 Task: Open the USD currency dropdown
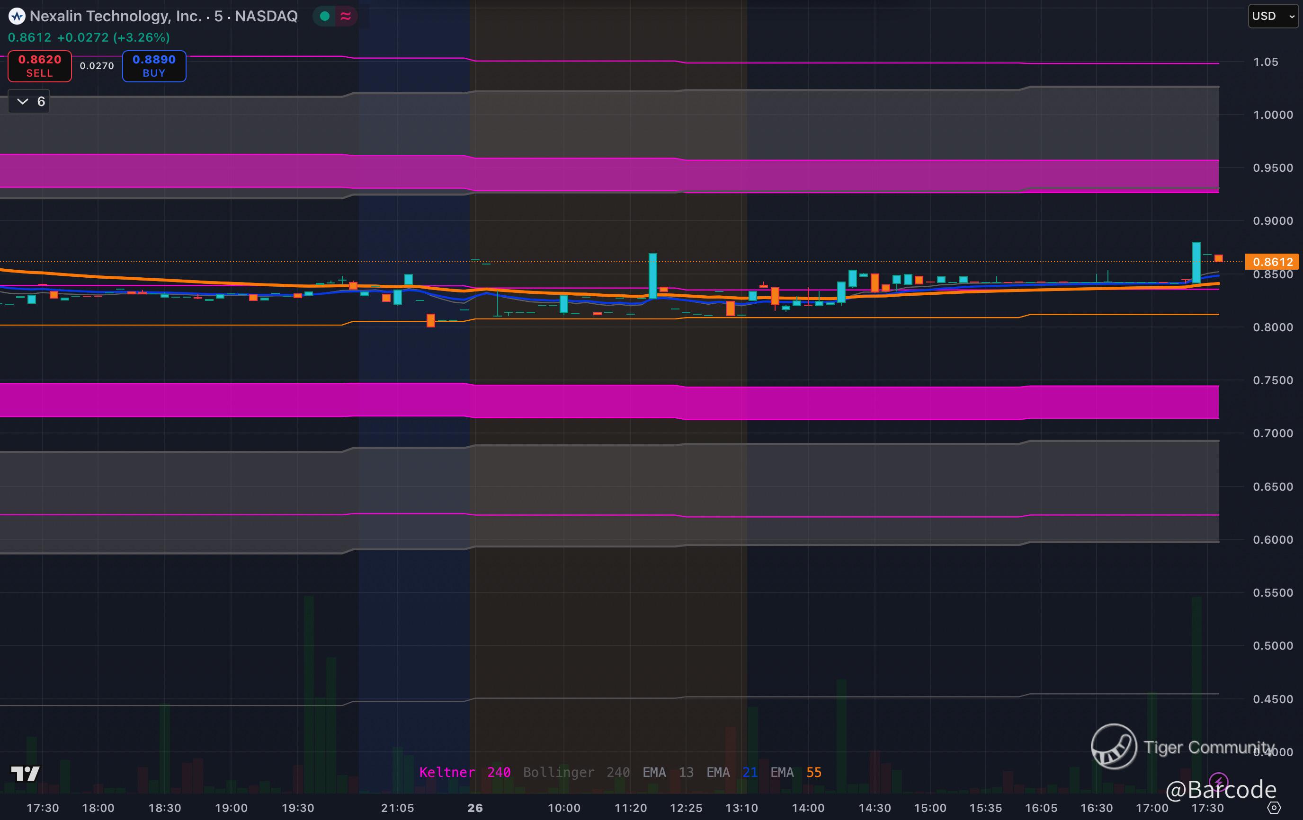[x=1273, y=16]
